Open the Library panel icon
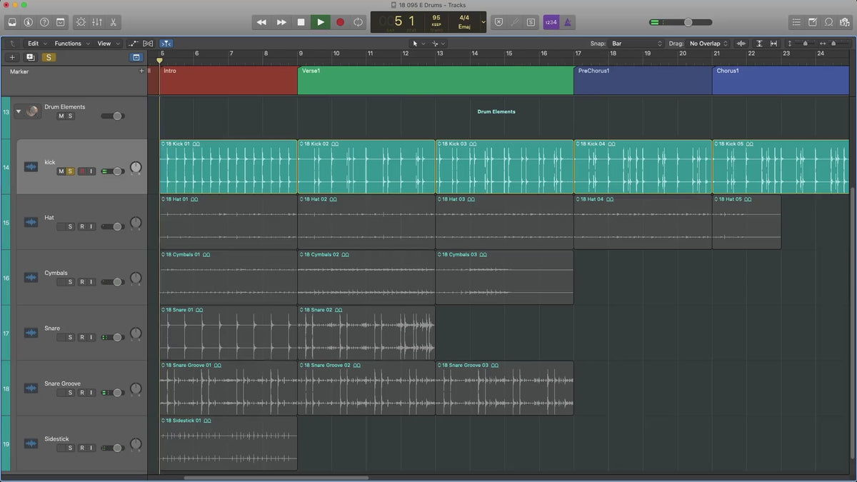Viewport: 857px width, 482px height. pos(13,22)
